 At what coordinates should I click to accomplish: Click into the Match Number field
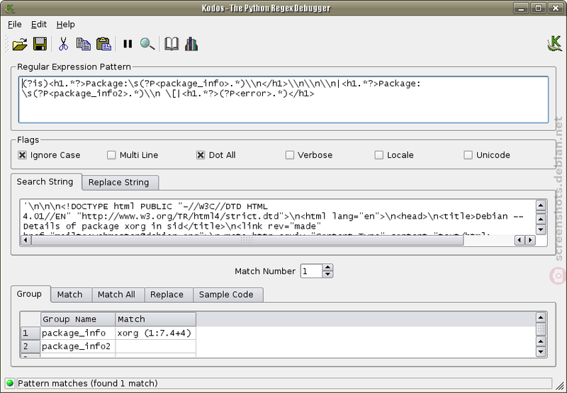311,271
